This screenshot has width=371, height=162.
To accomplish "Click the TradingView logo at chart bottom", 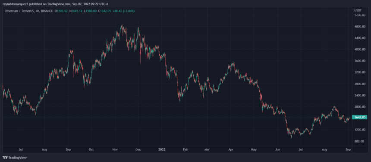I will [x=14, y=158].
